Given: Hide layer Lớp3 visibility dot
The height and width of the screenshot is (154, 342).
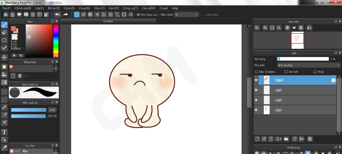Looking at the screenshot, I should [x=256, y=90].
